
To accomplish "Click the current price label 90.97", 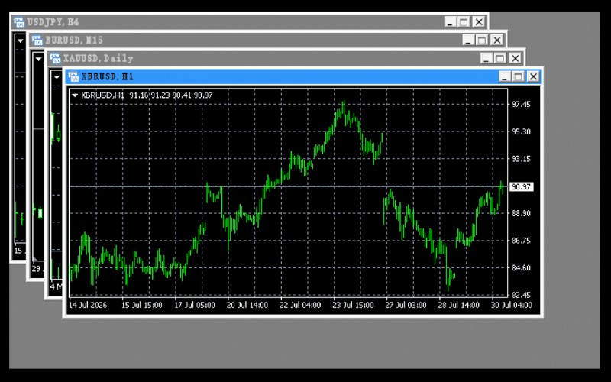I will coord(521,187).
